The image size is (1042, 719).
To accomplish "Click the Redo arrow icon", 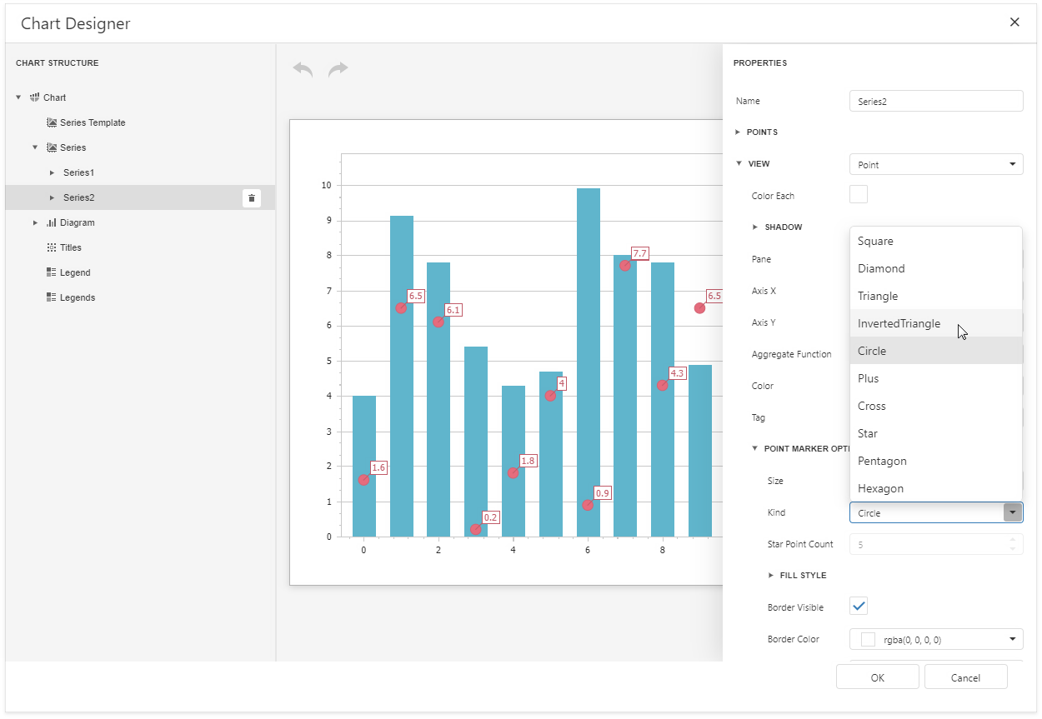I will pos(338,69).
